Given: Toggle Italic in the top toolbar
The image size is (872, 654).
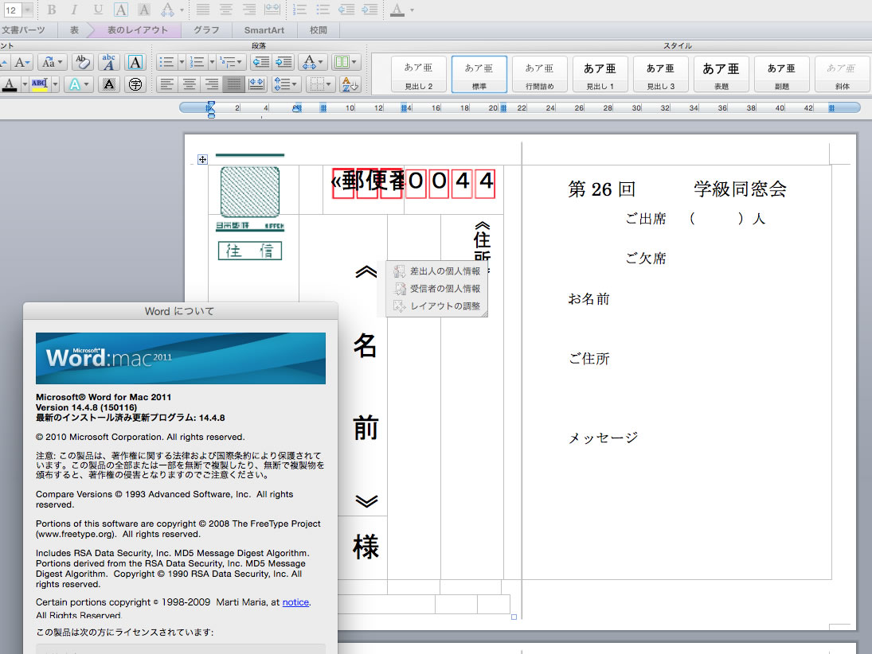Looking at the screenshot, I should tap(75, 10).
